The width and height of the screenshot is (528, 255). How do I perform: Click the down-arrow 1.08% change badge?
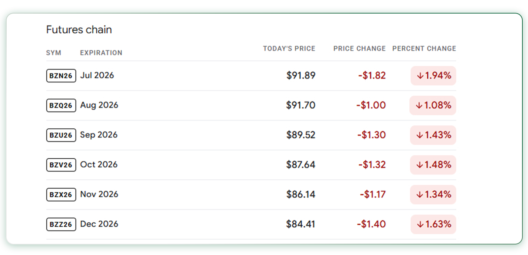[433, 105]
